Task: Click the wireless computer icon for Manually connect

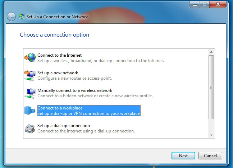Action: click(30, 93)
